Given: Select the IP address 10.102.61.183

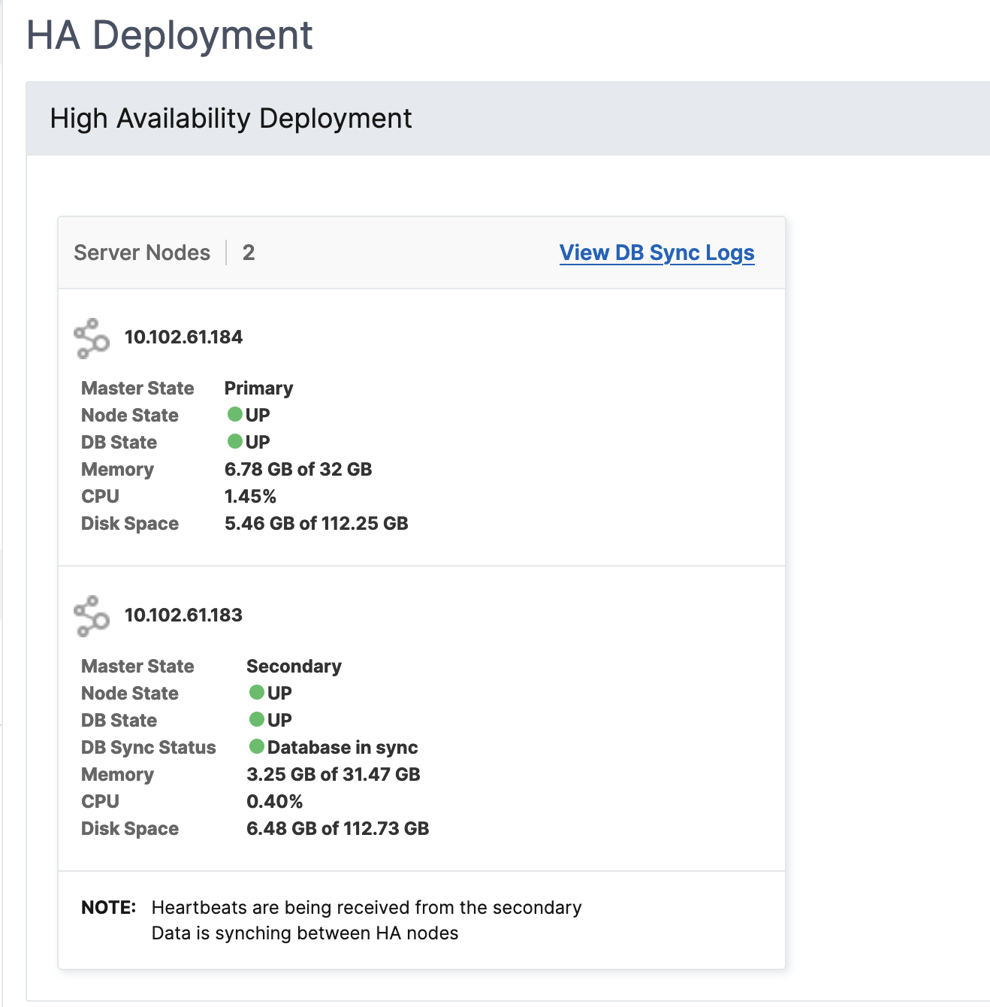Looking at the screenshot, I should tap(183, 615).
